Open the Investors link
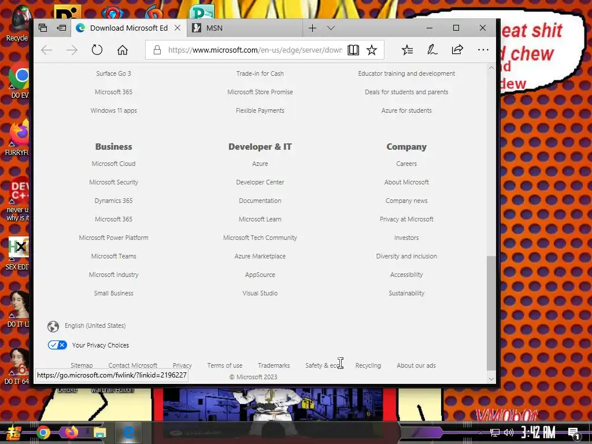592x444 pixels. pos(406,238)
